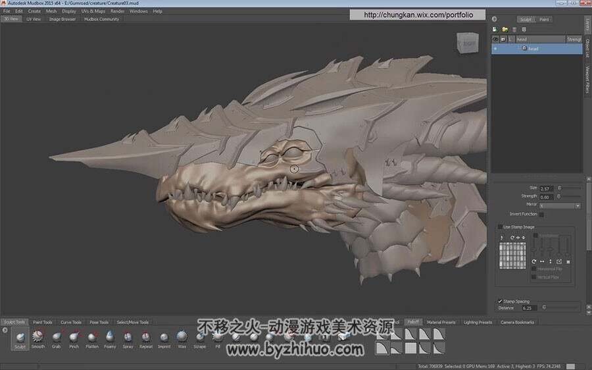Screen dimensions: 592x370
Task: Open the Mesh menu
Action: coord(51,11)
